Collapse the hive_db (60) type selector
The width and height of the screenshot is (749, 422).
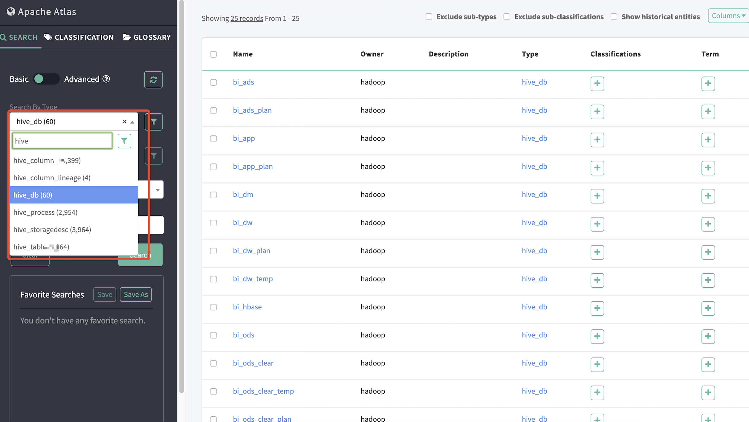(132, 122)
